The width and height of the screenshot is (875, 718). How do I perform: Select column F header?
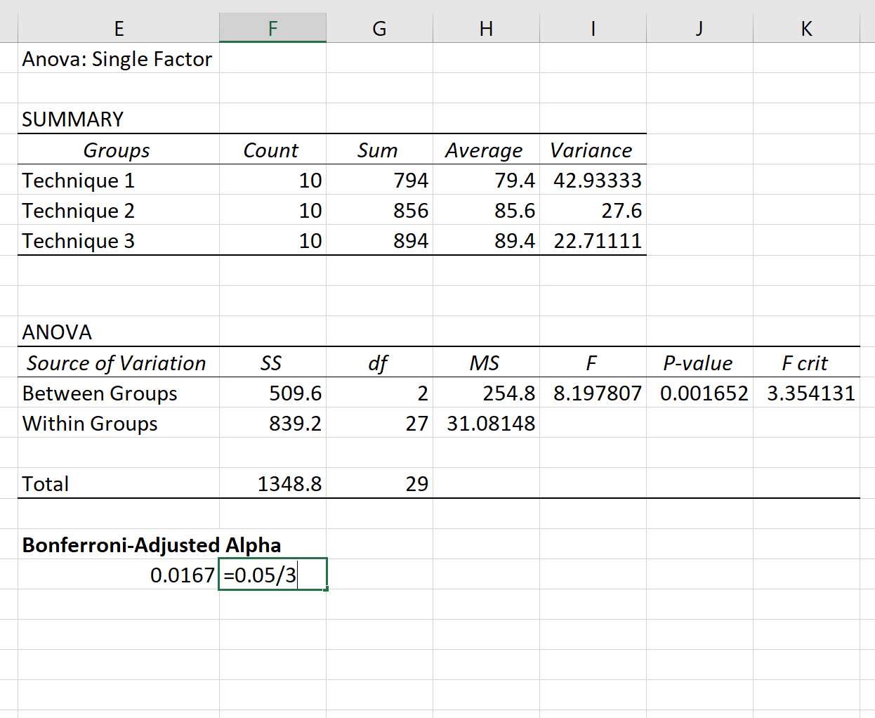click(x=272, y=28)
